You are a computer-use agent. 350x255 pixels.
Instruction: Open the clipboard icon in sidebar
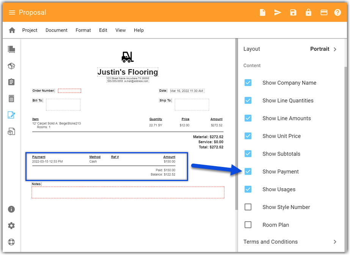[11, 82]
